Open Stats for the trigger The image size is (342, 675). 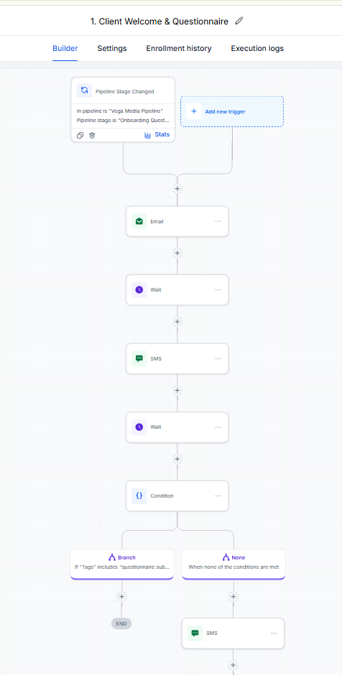point(157,135)
